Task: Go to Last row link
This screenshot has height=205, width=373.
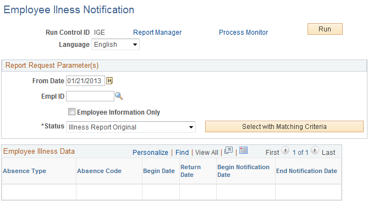Action: point(328,153)
